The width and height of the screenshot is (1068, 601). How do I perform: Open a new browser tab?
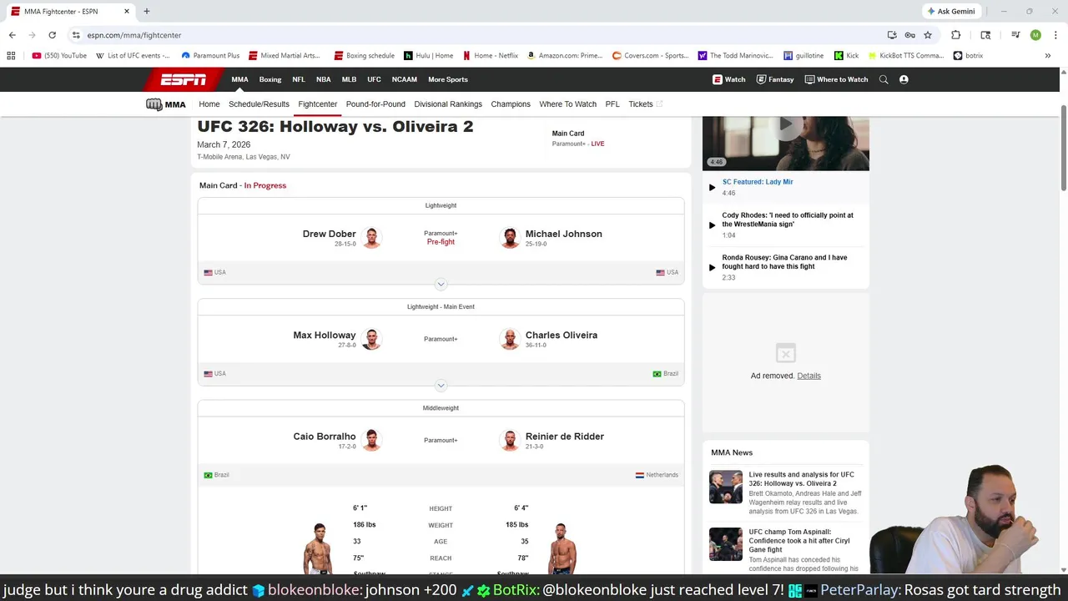146,12
